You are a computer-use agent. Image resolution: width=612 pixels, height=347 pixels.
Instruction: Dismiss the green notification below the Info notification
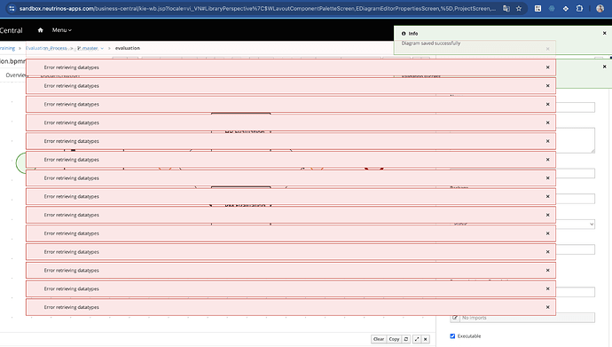[x=604, y=67]
